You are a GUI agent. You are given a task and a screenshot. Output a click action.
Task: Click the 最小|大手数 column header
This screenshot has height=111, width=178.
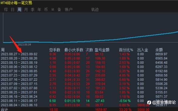click(74, 50)
